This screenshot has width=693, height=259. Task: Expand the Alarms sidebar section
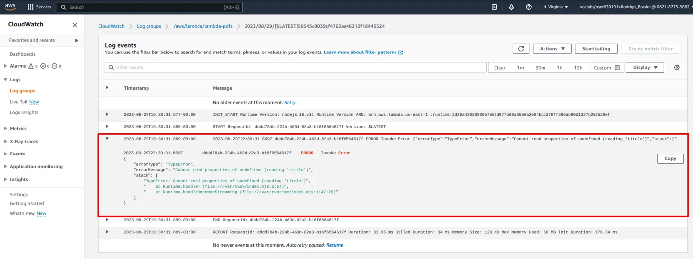pyautogui.click(x=5, y=66)
